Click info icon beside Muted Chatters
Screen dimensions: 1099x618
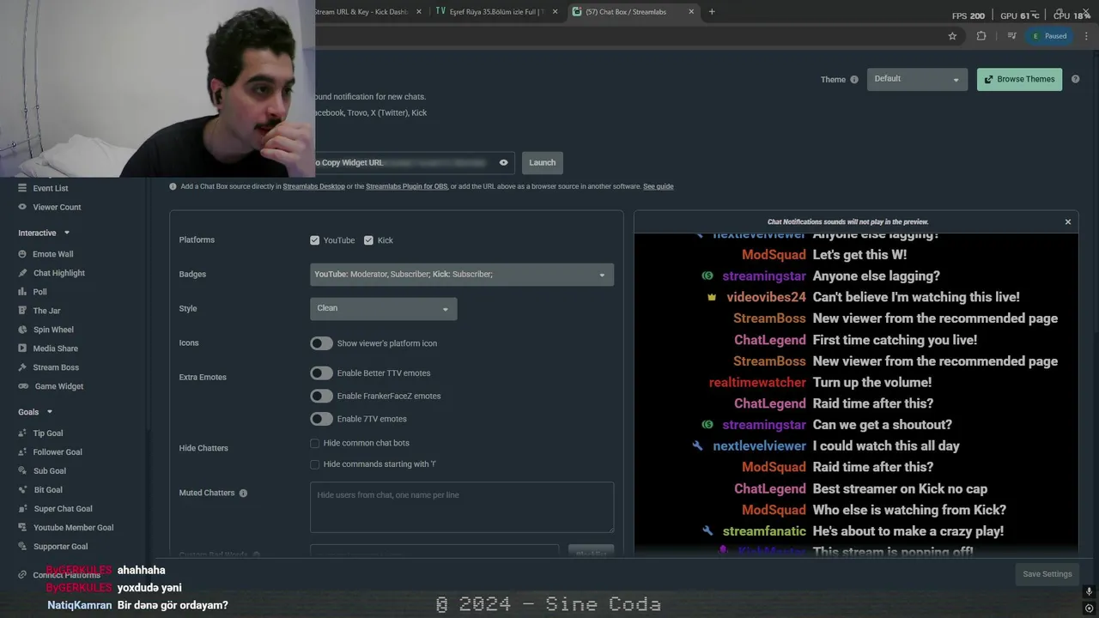coord(243,494)
